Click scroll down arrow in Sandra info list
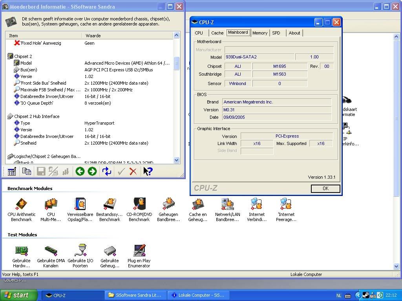Viewport: 402px width, 301px height. point(176,160)
